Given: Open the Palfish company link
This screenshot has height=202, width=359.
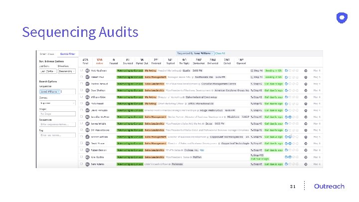Looking at the screenshot, I should coord(197,157).
